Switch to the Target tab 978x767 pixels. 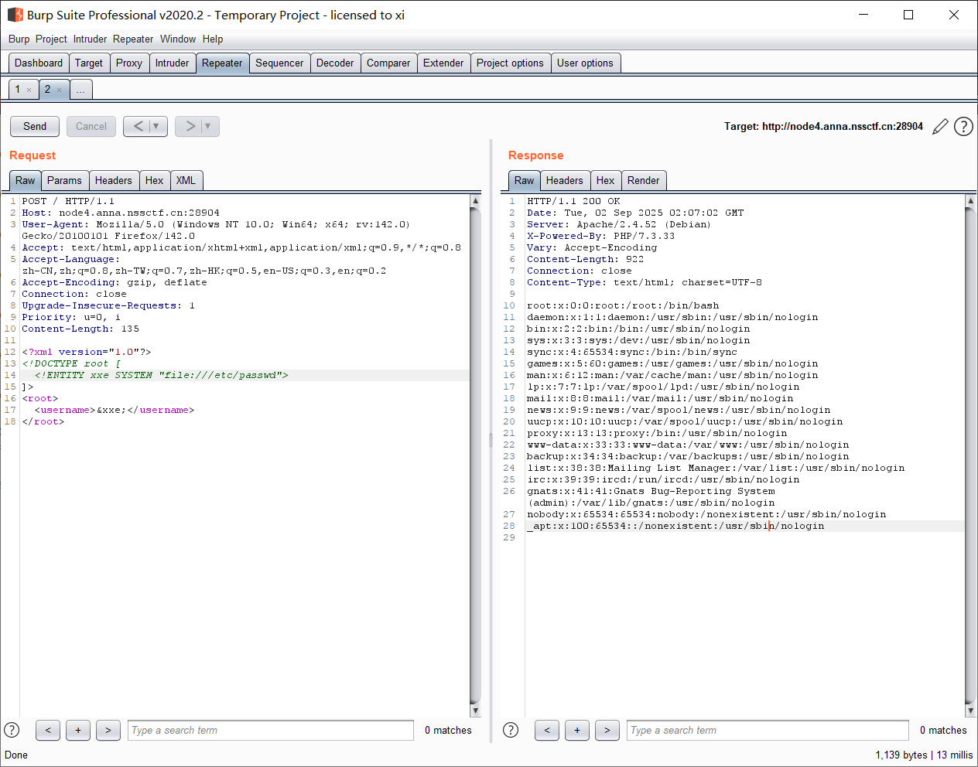pos(89,63)
